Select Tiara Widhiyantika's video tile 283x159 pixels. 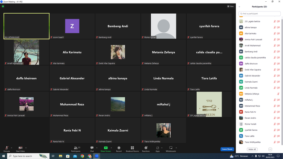click(163, 130)
